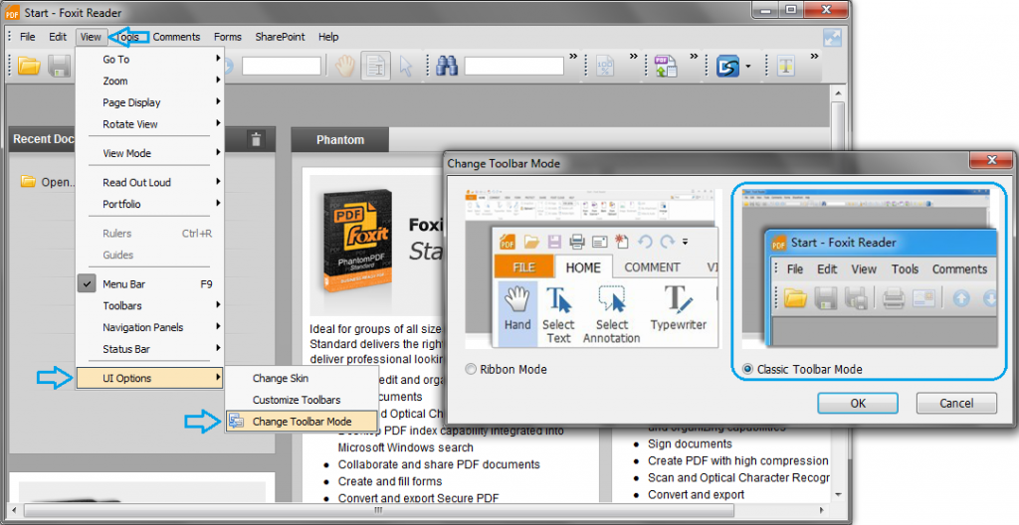Click the binoculars search icon
1019x525 pixels.
[447, 66]
